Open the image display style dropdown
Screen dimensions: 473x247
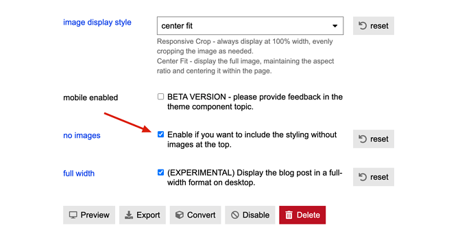coord(250,25)
